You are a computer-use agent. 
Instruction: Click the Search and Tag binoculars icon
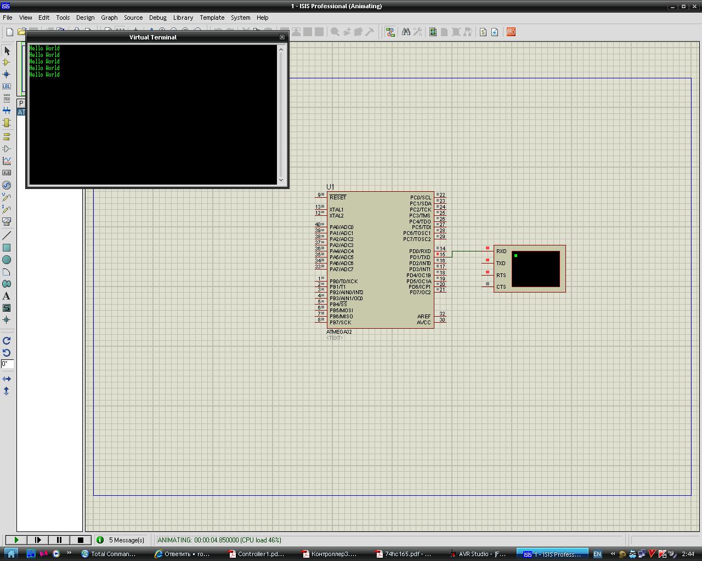point(406,32)
